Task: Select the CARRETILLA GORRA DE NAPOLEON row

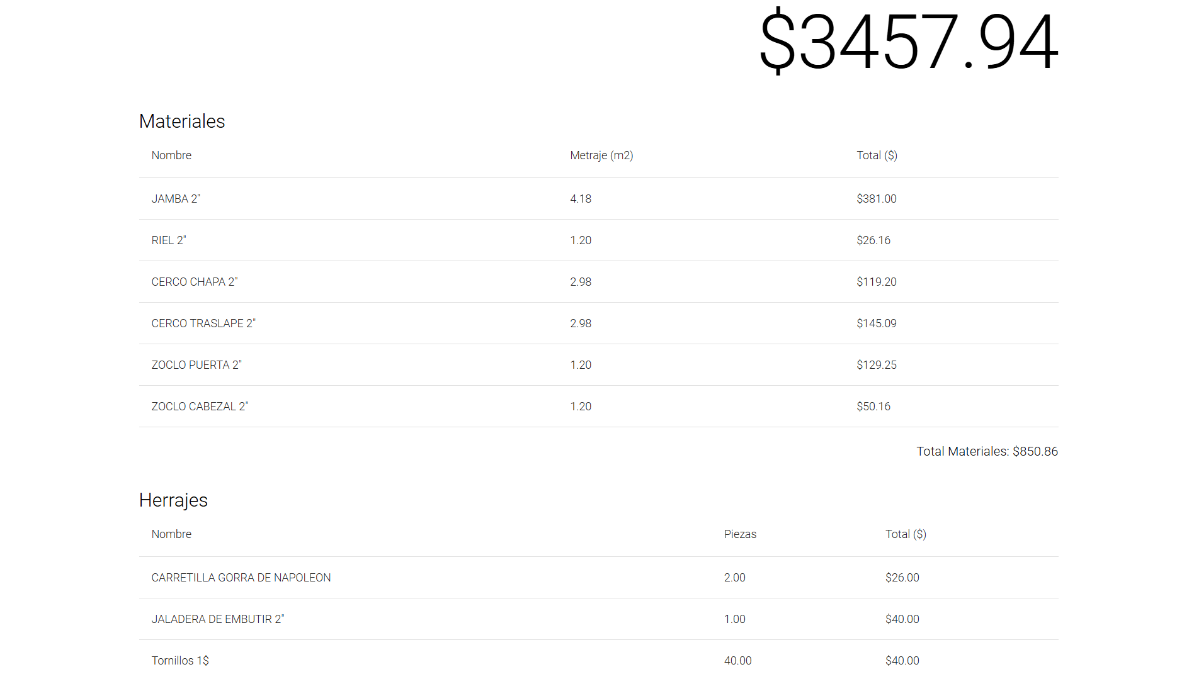Action: click(241, 578)
